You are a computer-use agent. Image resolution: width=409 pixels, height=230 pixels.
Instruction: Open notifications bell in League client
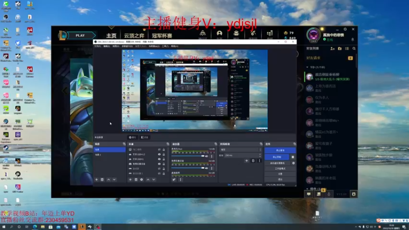[353, 40]
